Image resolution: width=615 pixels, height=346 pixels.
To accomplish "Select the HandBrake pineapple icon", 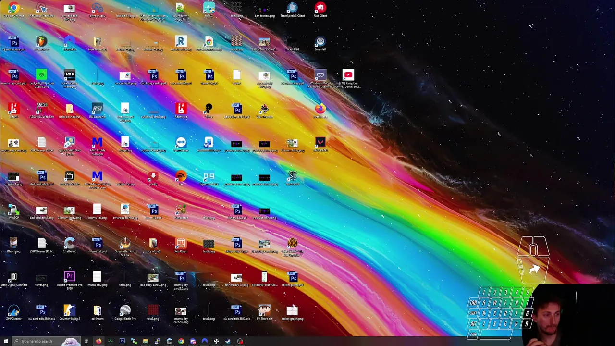I will pyautogui.click(x=181, y=210).
